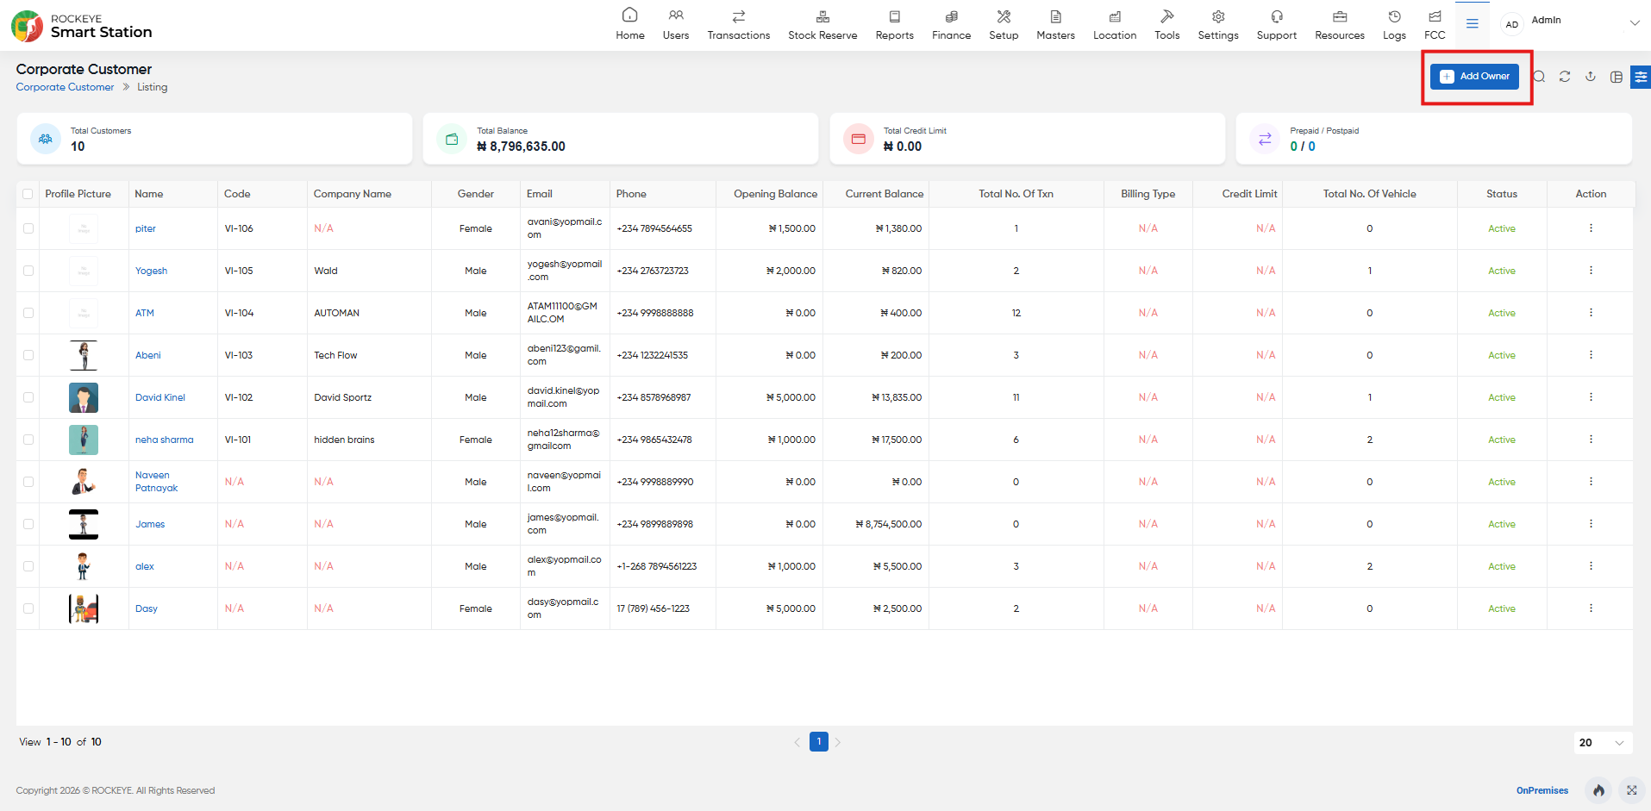Open the Transactions menu
This screenshot has width=1651, height=811.
click(739, 25)
